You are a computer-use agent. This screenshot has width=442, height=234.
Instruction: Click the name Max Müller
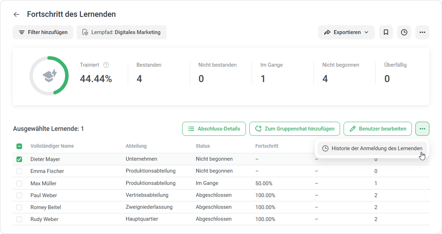click(x=43, y=183)
